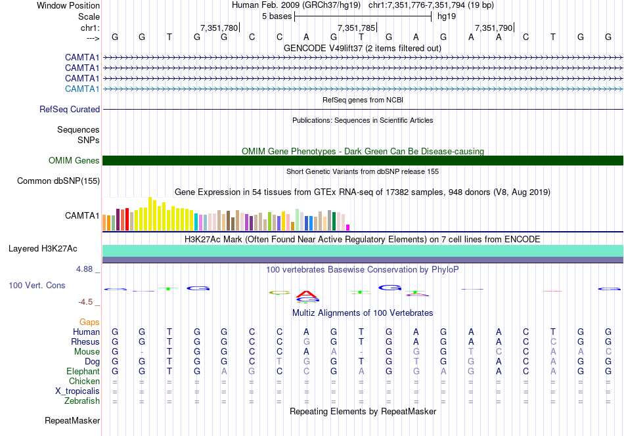Screen dimensions: 624x436
Task: Click the RefSeq Curated intron line
Action: (x=363, y=110)
